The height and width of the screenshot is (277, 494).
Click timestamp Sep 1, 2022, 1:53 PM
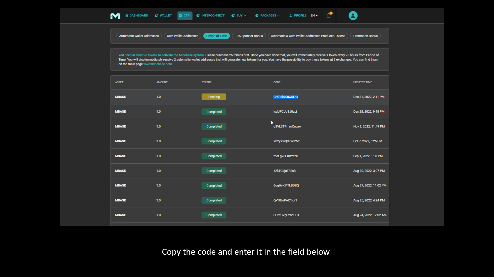pos(368,156)
